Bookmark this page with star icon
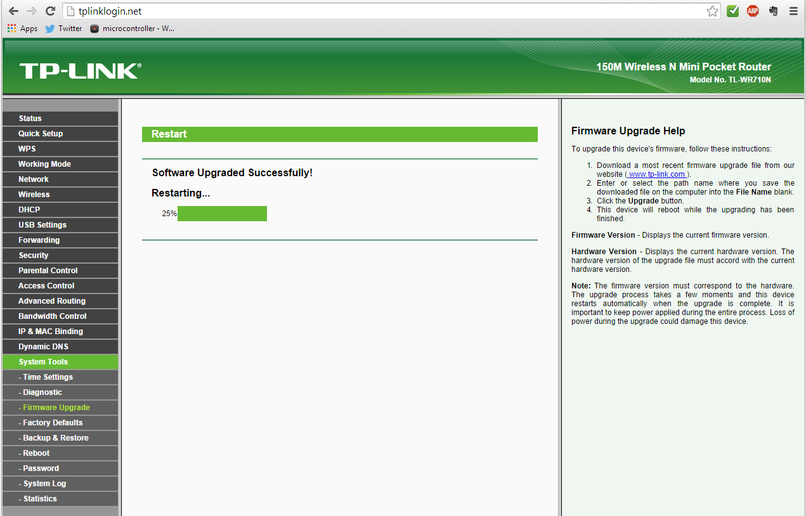The height and width of the screenshot is (516, 806). [712, 11]
